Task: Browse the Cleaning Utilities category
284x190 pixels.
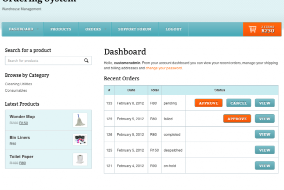Action: click(18, 84)
